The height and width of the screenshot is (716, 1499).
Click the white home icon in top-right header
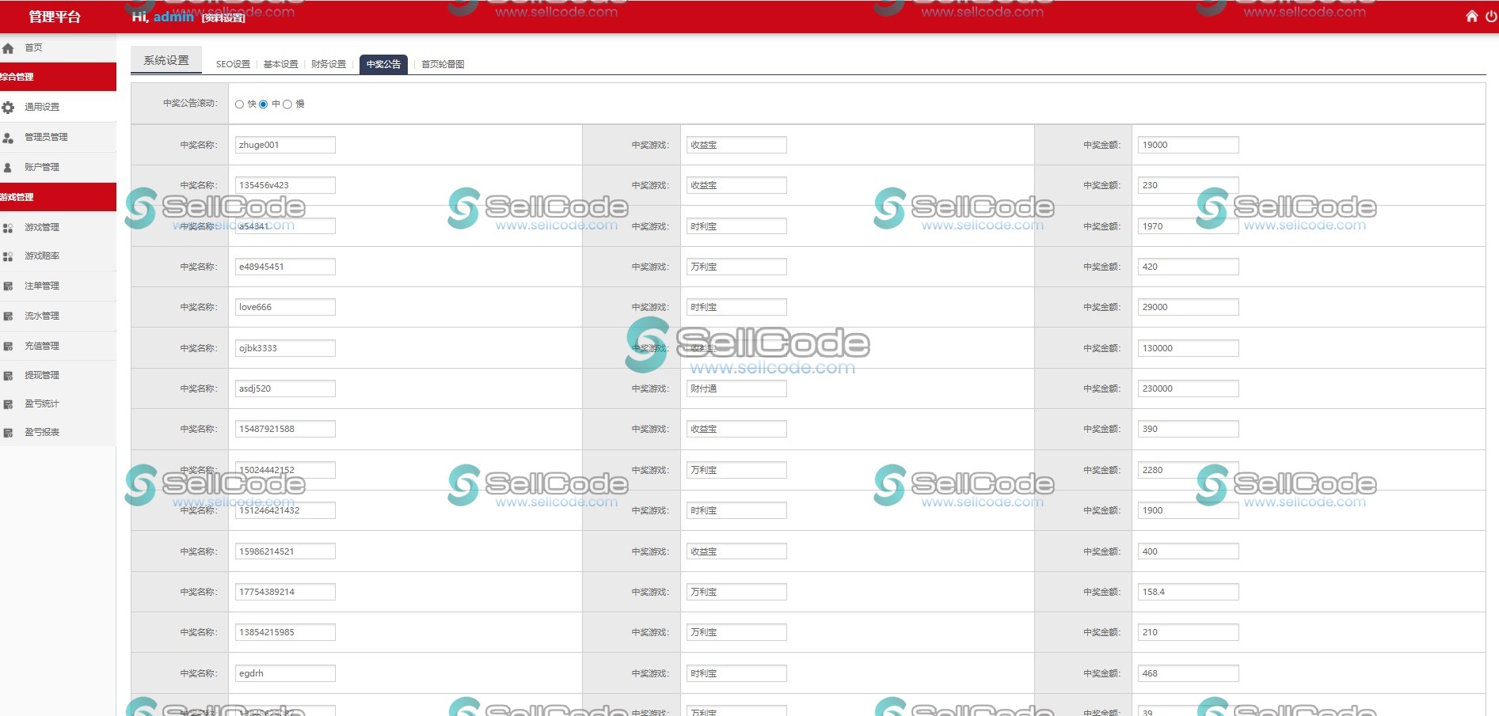(1471, 16)
